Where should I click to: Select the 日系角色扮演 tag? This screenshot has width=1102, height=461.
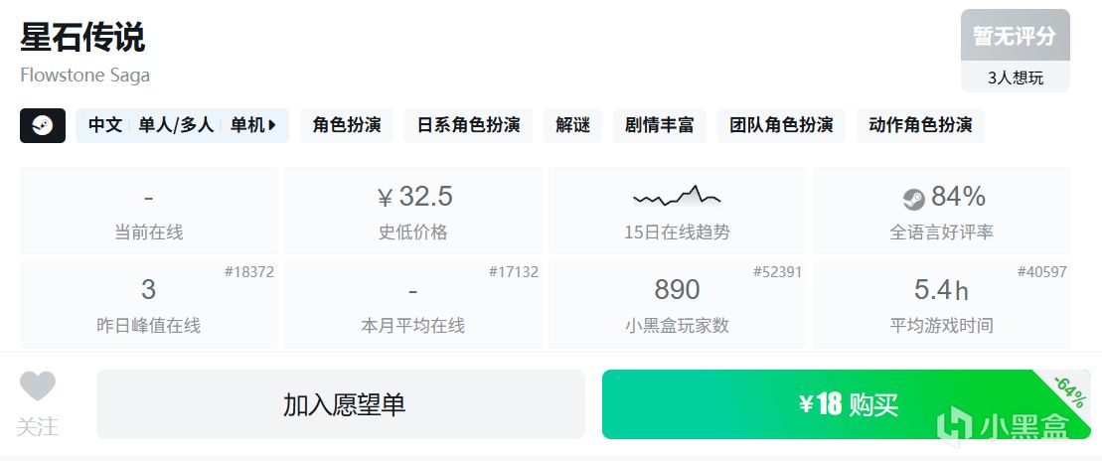pyautogui.click(x=468, y=126)
